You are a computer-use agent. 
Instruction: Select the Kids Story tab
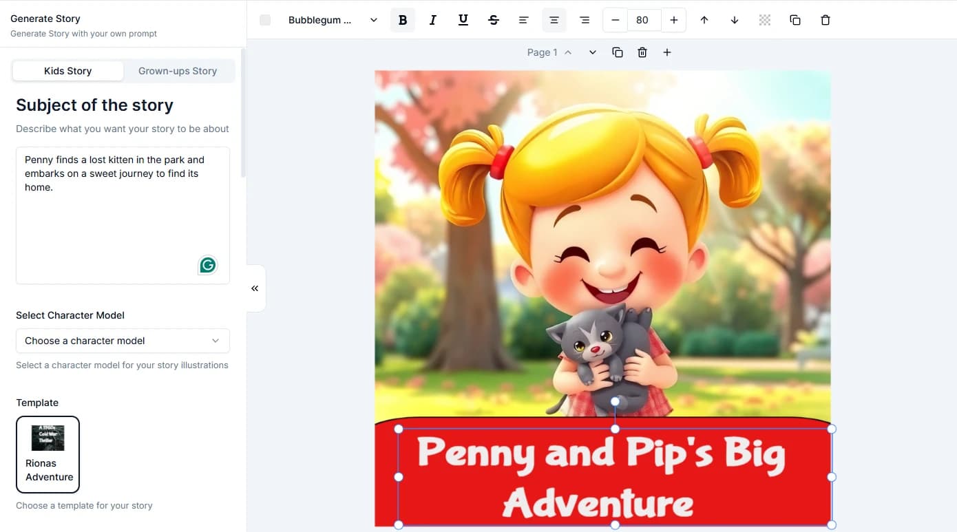click(x=67, y=70)
